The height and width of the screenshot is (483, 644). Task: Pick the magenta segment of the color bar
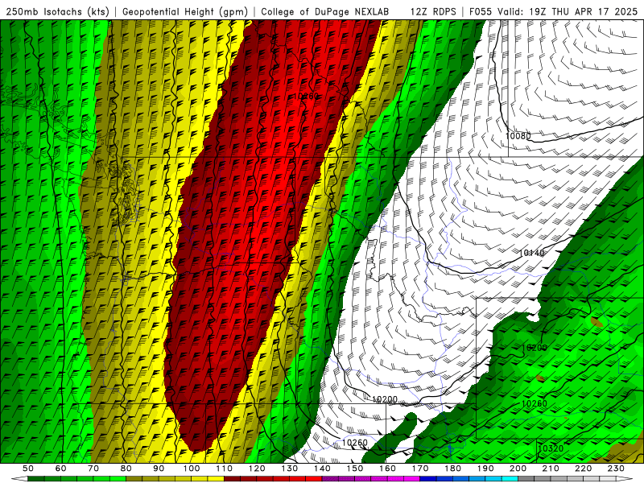tap(371, 479)
